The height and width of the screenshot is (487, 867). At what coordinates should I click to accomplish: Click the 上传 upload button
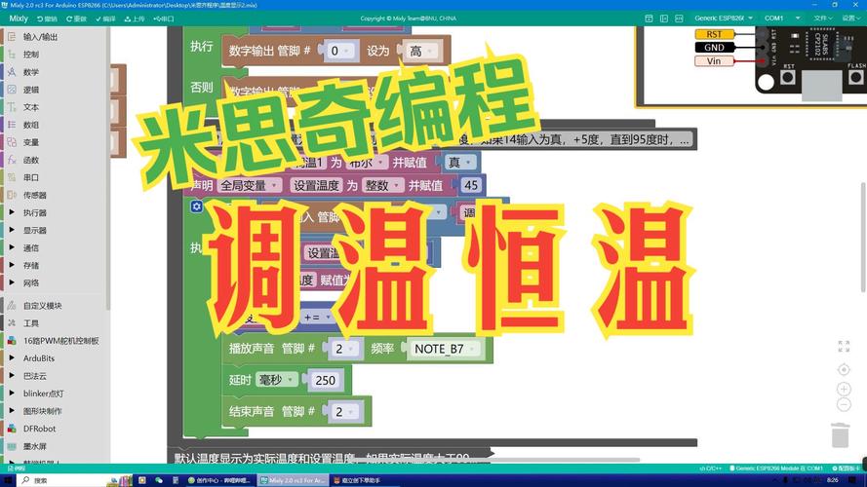click(134, 18)
